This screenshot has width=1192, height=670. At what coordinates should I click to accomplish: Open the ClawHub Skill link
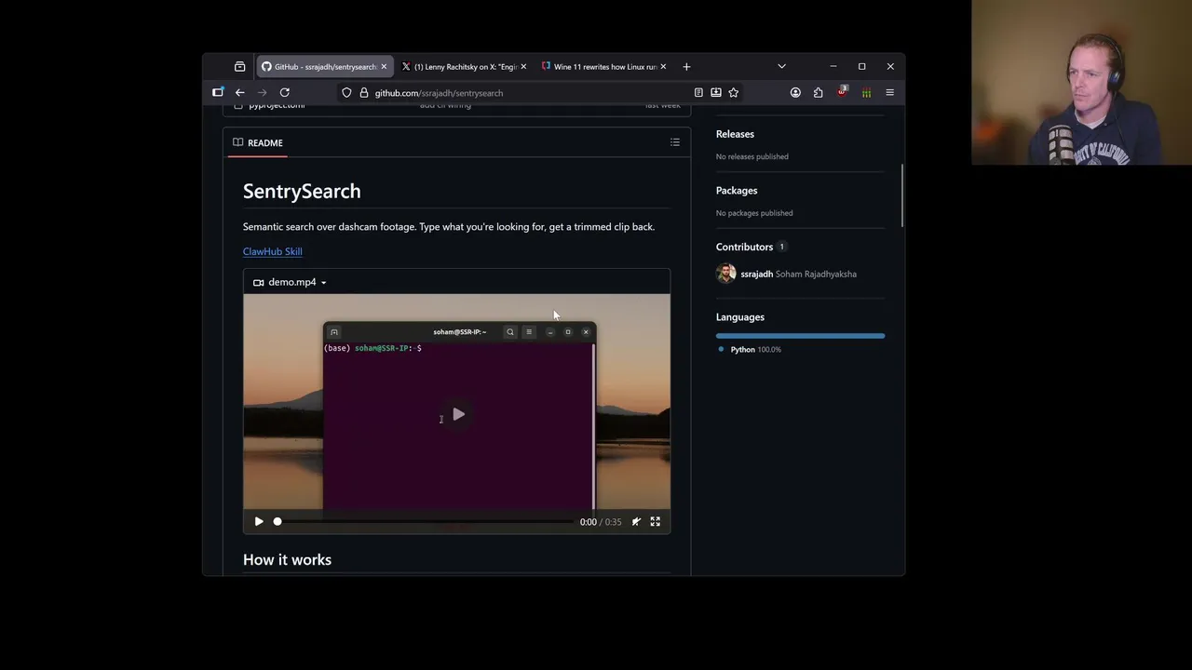[272, 251]
